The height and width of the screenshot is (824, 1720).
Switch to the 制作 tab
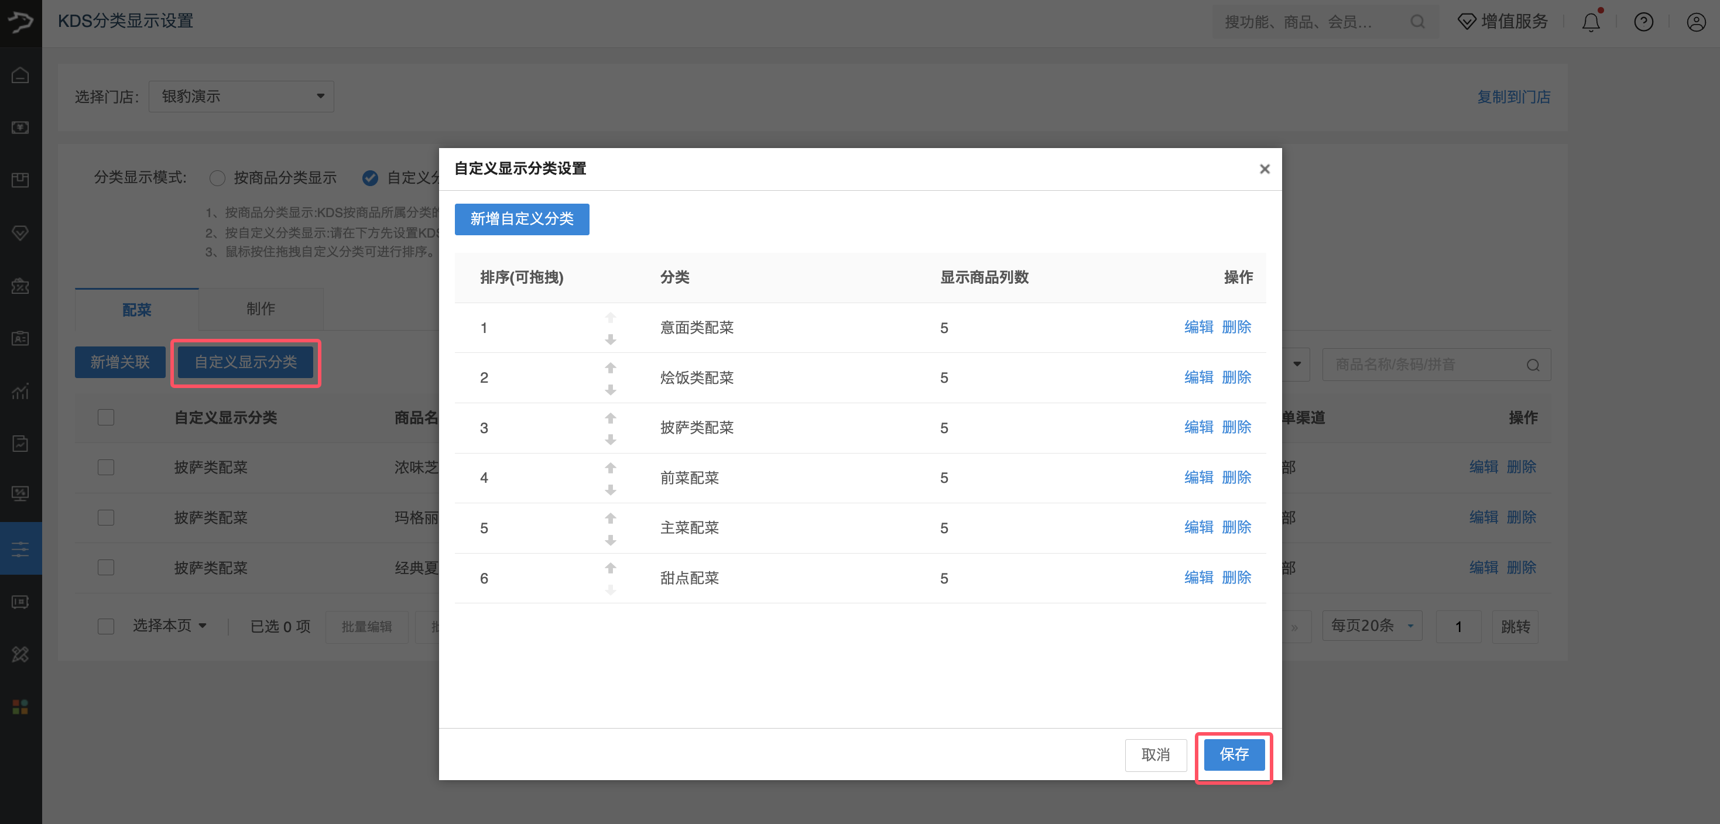(261, 309)
